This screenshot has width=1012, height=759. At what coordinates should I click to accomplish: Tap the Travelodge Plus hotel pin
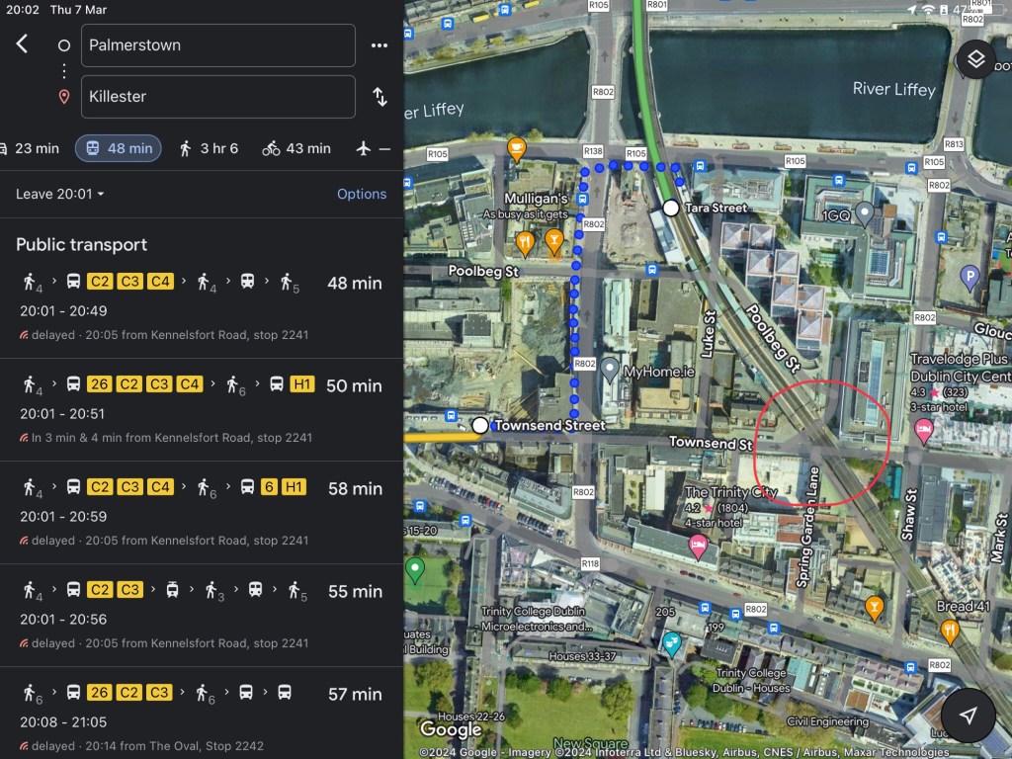click(924, 428)
